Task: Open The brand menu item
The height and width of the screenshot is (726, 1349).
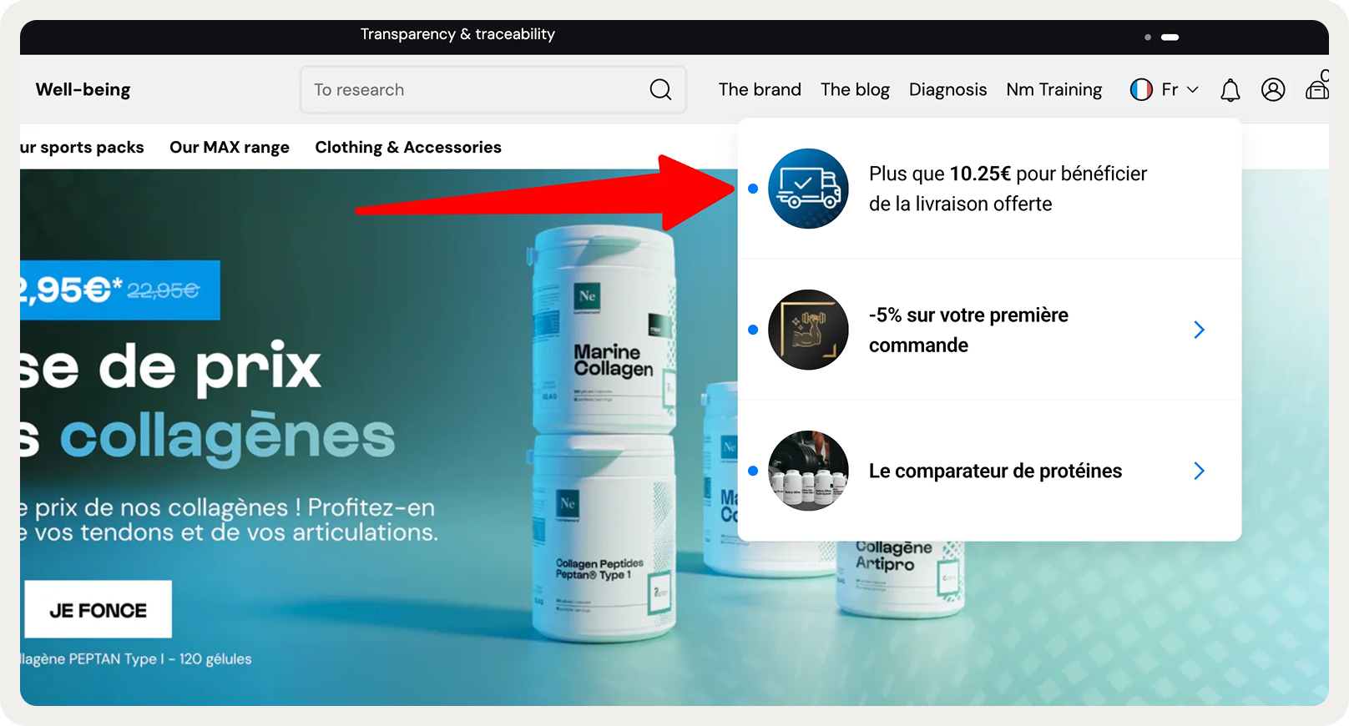Action: 760,89
